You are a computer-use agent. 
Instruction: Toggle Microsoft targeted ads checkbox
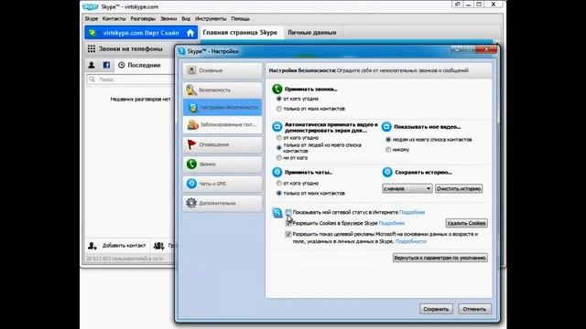tap(288, 234)
